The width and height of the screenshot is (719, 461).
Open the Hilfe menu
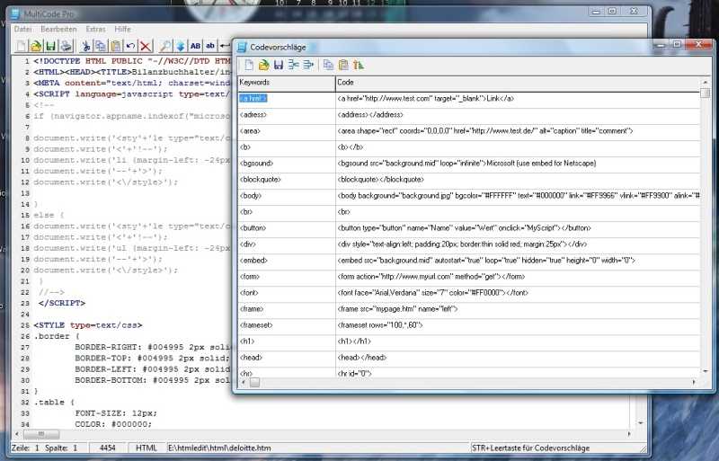[x=122, y=29]
